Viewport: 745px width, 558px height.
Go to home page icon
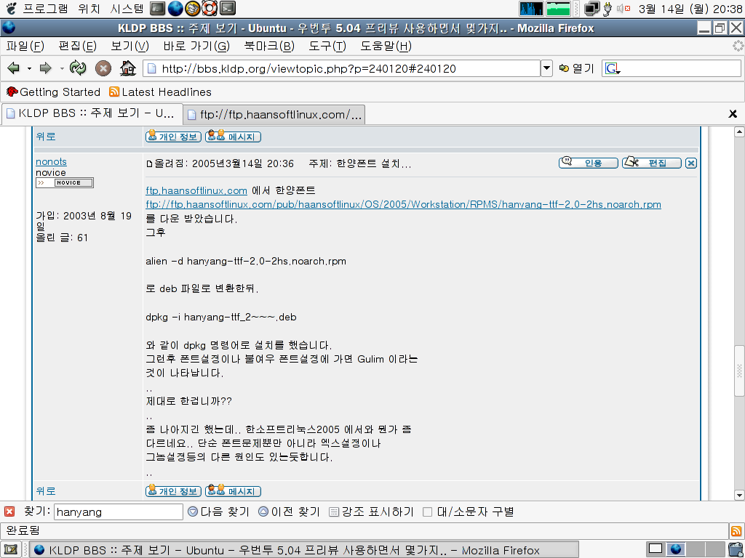[x=128, y=68]
